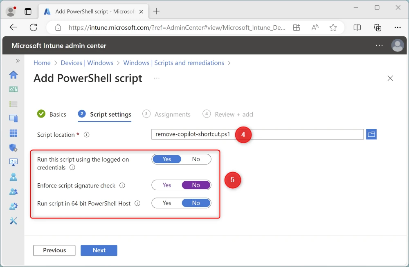The height and width of the screenshot is (267, 409).
Task: Switch to the Basics step tab
Action: tap(52, 114)
